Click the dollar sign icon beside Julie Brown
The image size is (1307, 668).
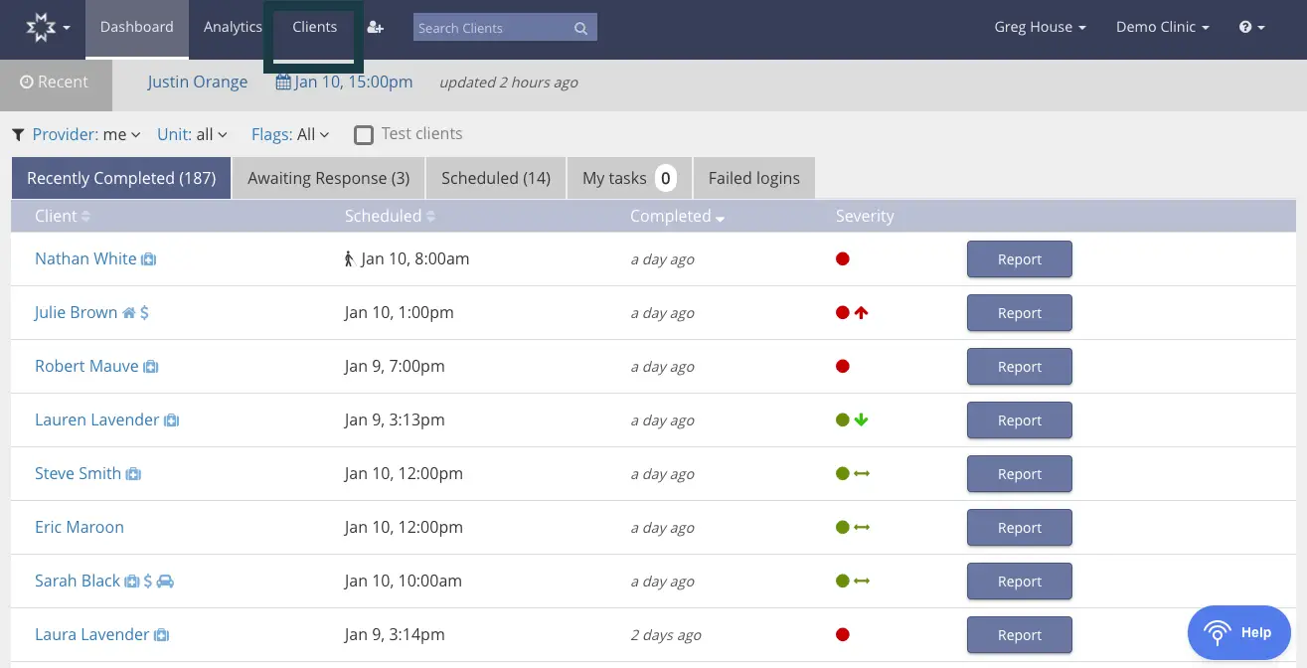point(145,312)
